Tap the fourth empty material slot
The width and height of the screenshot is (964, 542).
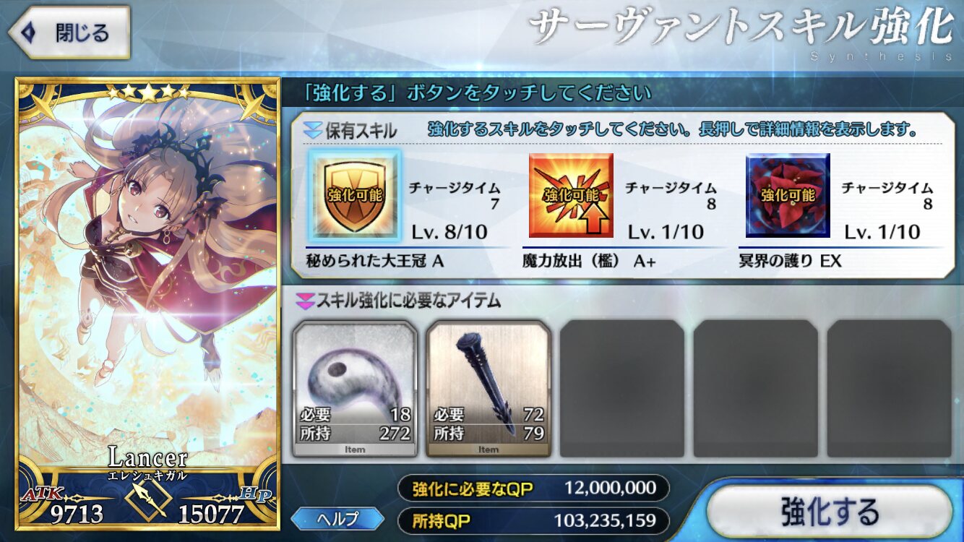coord(755,389)
